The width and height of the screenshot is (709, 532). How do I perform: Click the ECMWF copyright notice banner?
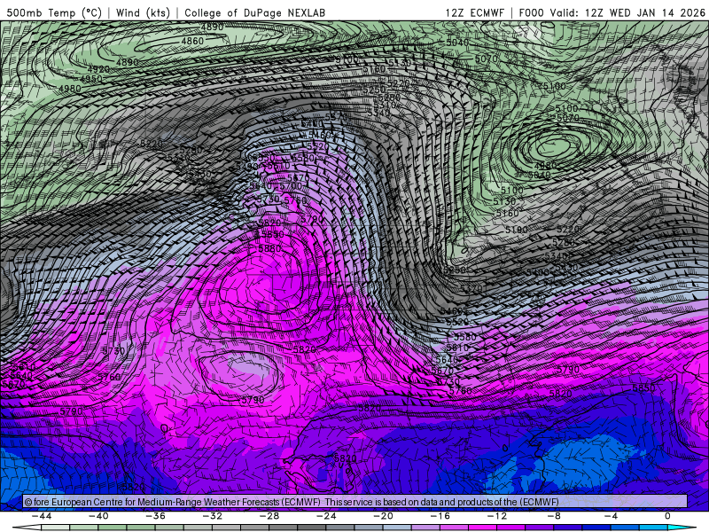355,502
